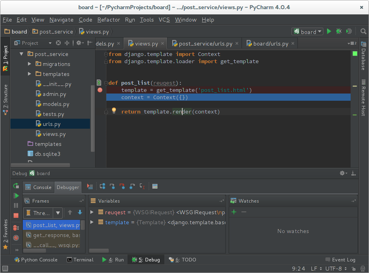The image size is (369, 273).
Task: Step into my code button
Action: coord(122,186)
